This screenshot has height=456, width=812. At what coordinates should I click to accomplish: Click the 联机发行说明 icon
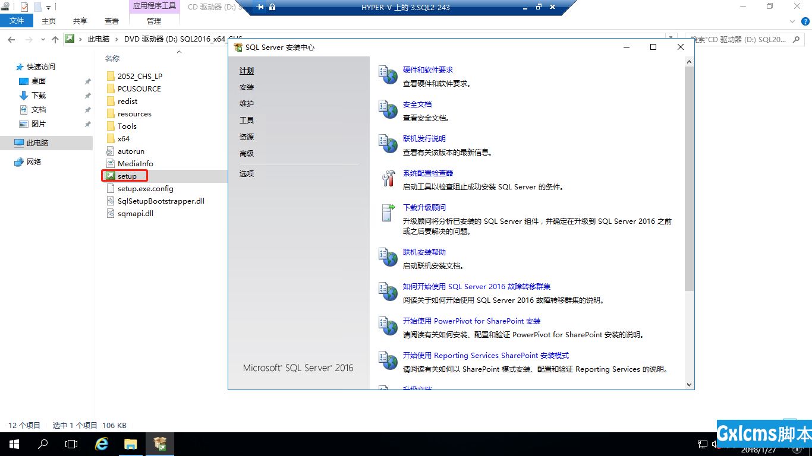point(389,144)
